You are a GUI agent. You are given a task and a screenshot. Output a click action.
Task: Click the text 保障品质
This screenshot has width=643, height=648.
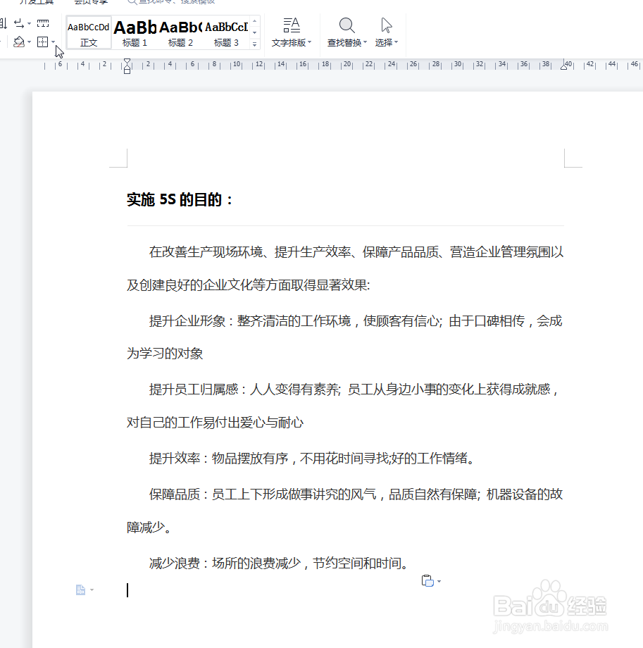coord(175,494)
